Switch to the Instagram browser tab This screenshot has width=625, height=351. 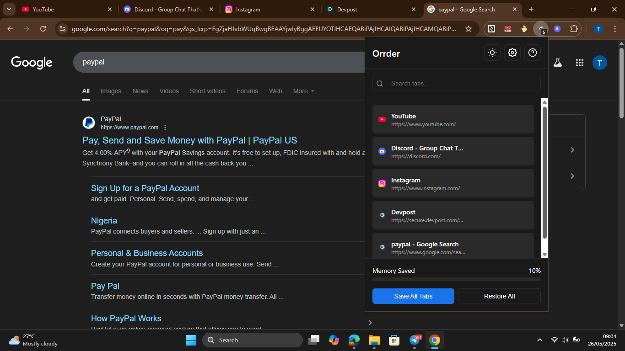click(x=269, y=9)
